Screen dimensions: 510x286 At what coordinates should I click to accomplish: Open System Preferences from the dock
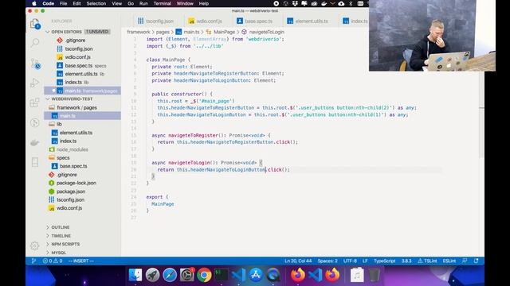click(x=187, y=276)
